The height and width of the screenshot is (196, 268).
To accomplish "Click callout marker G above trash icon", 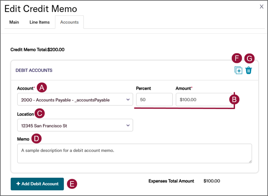I will coord(249,58).
